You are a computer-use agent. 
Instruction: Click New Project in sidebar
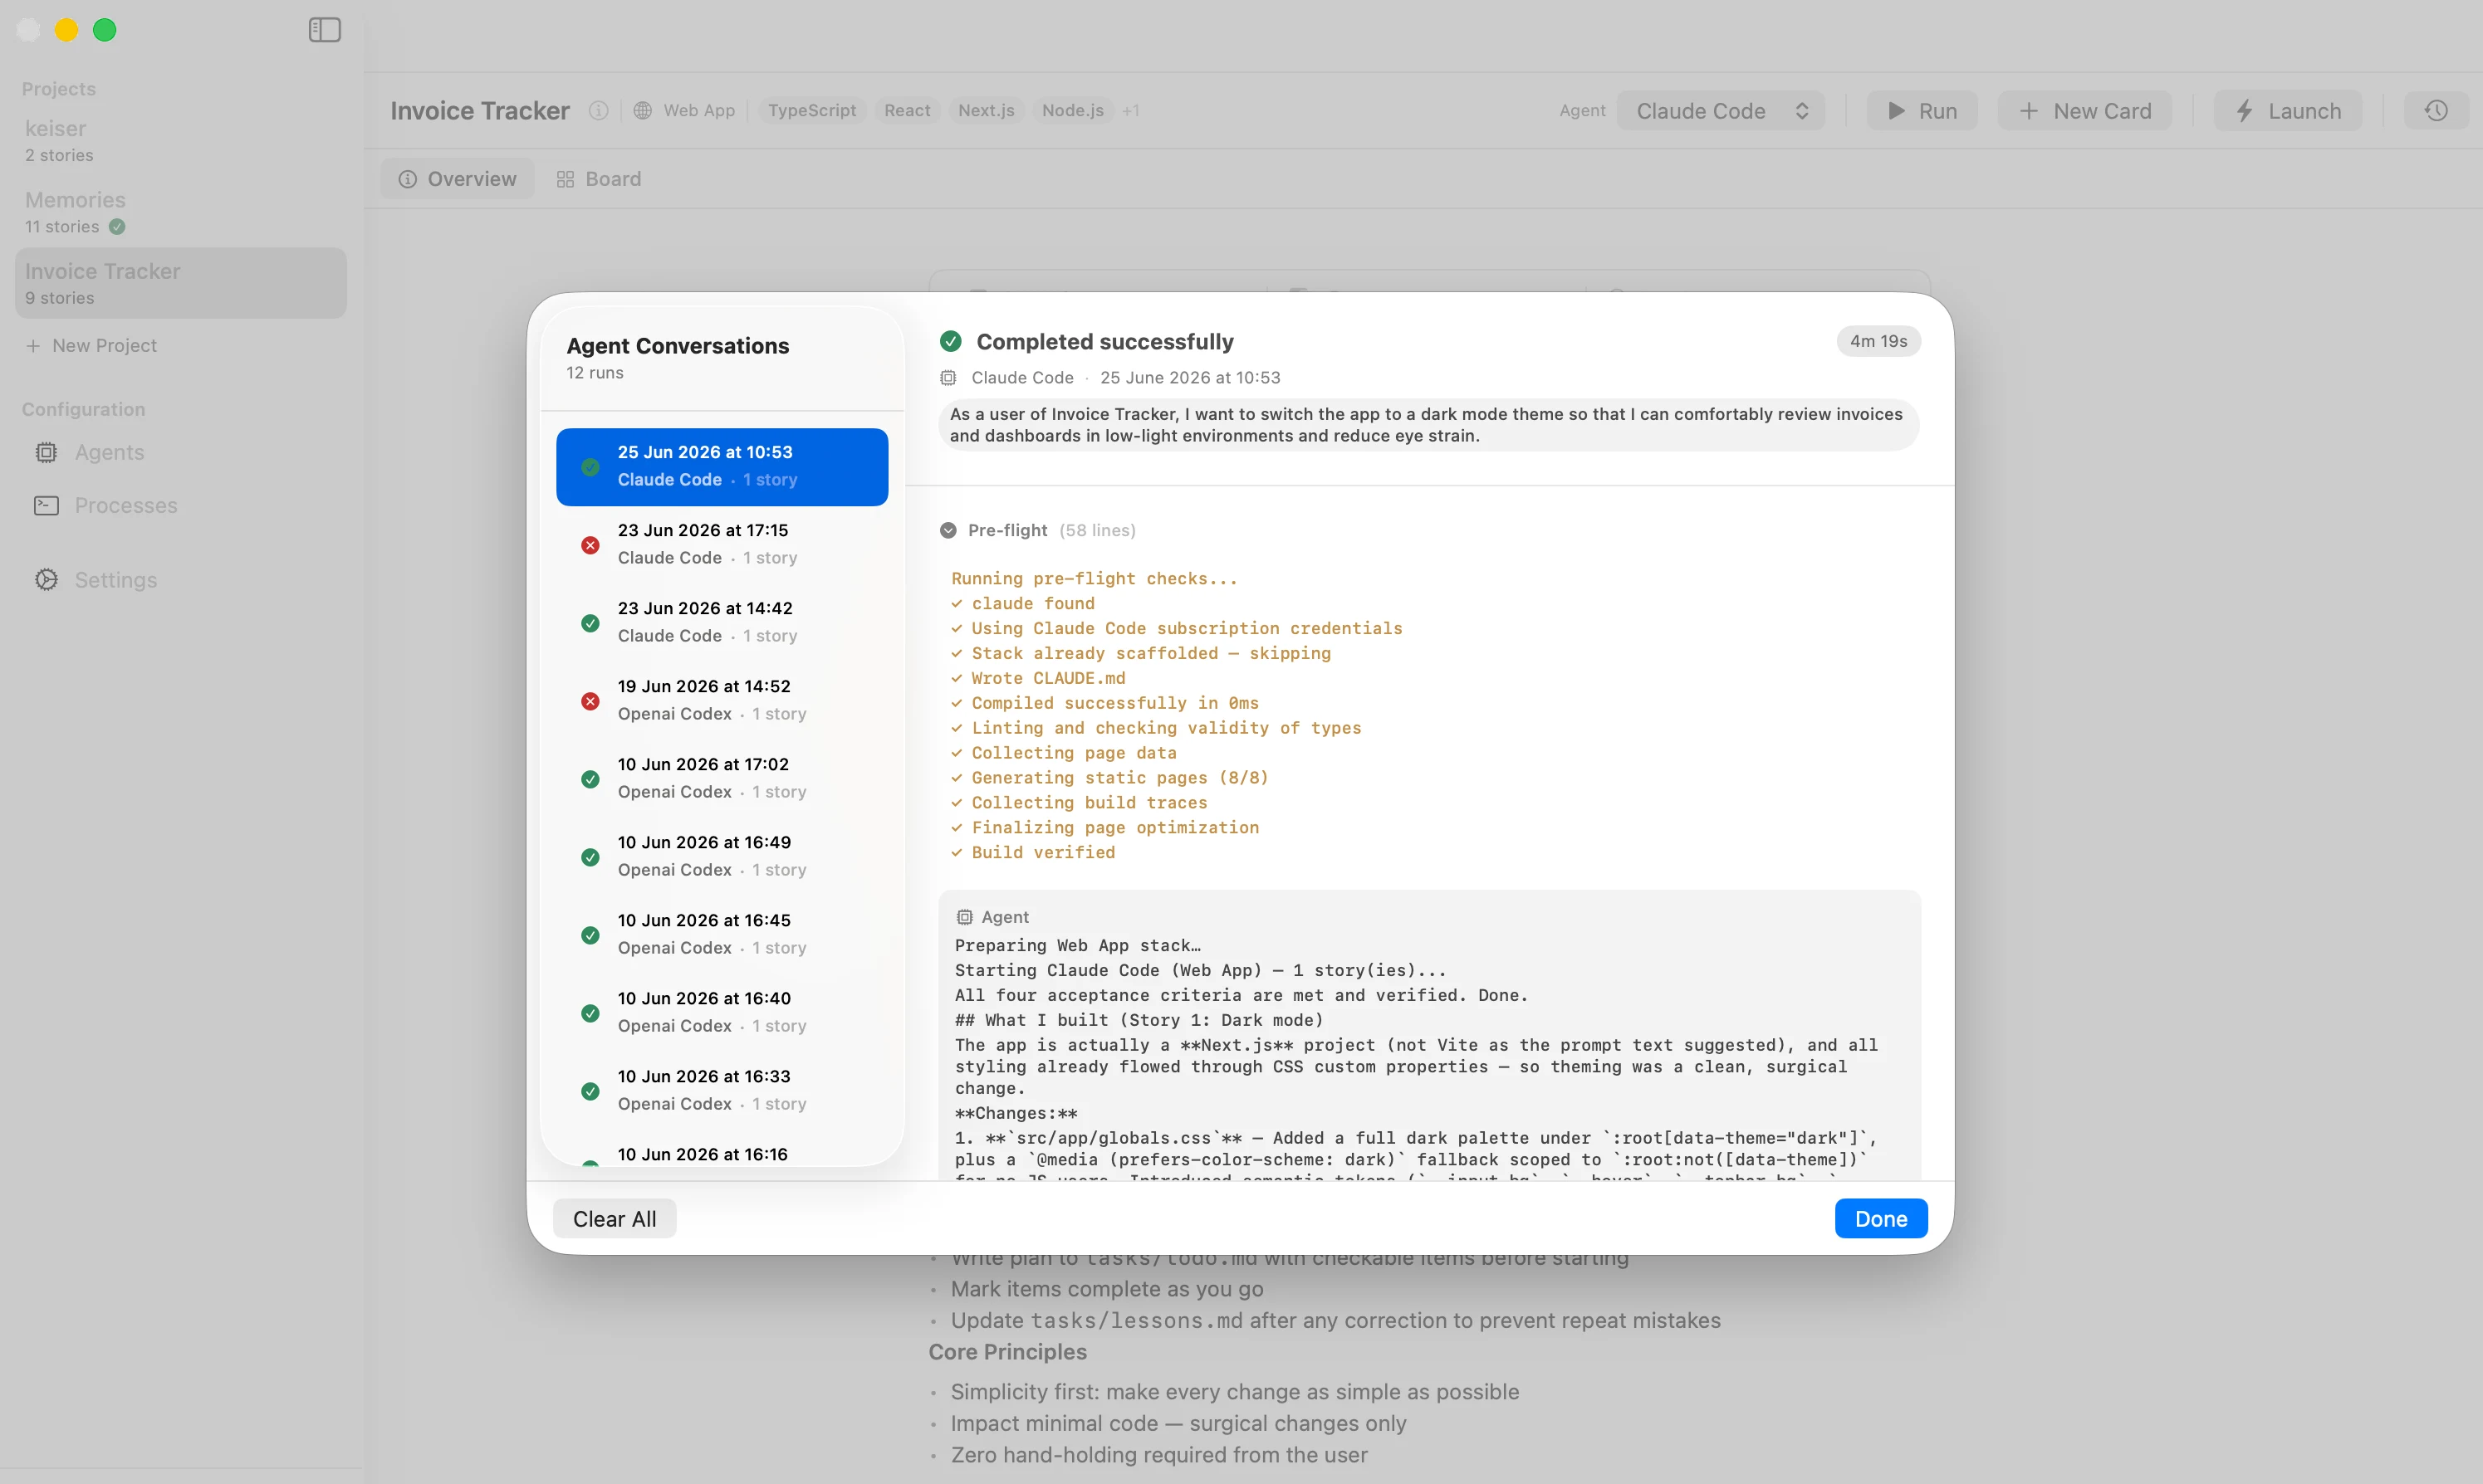tap(91, 346)
